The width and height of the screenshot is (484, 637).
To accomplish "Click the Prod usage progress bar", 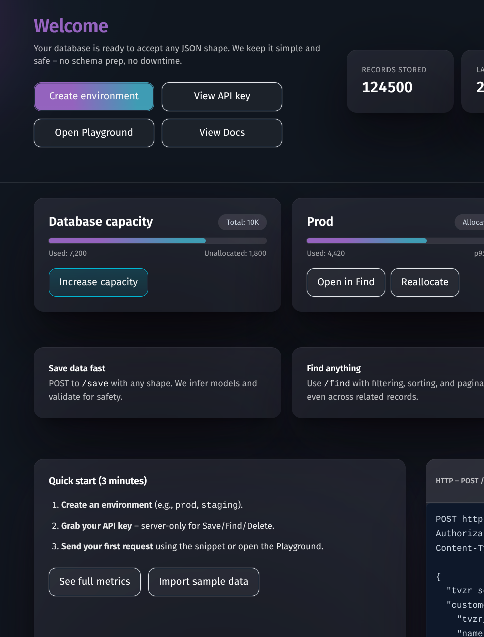I will 392,241.
